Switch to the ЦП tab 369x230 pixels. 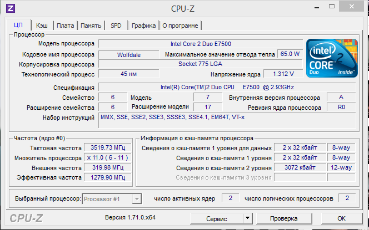pos(18,25)
